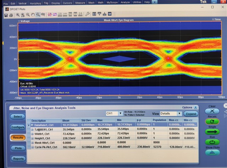Click the Std Dev column header
Screen dimensions: 227x168
click(x=88, y=120)
